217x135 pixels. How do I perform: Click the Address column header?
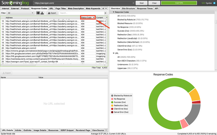pos(43,18)
